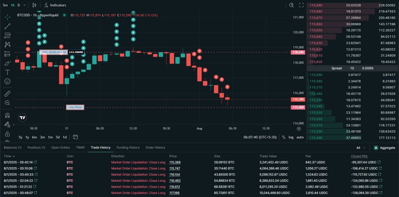
Task: Expand the chart interval dropdown chevron
Action: (x=25, y=5)
